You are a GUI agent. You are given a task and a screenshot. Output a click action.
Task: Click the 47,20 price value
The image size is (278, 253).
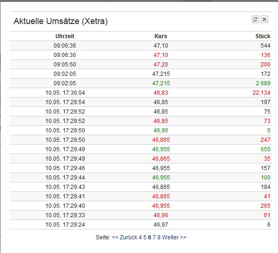[161, 64]
